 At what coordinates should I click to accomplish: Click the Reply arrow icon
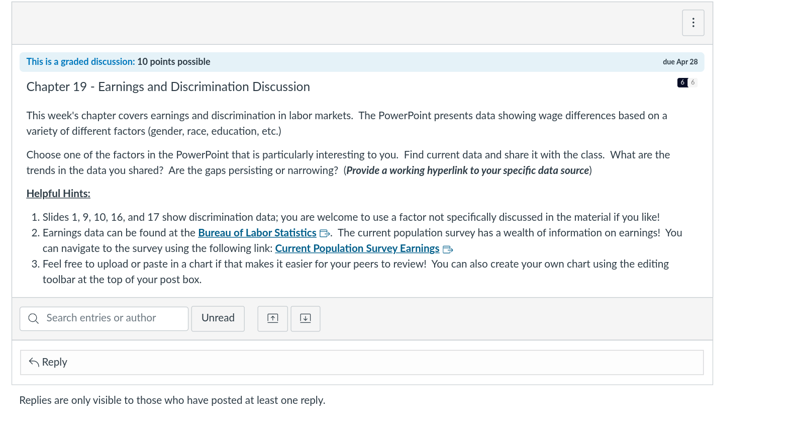tap(34, 362)
